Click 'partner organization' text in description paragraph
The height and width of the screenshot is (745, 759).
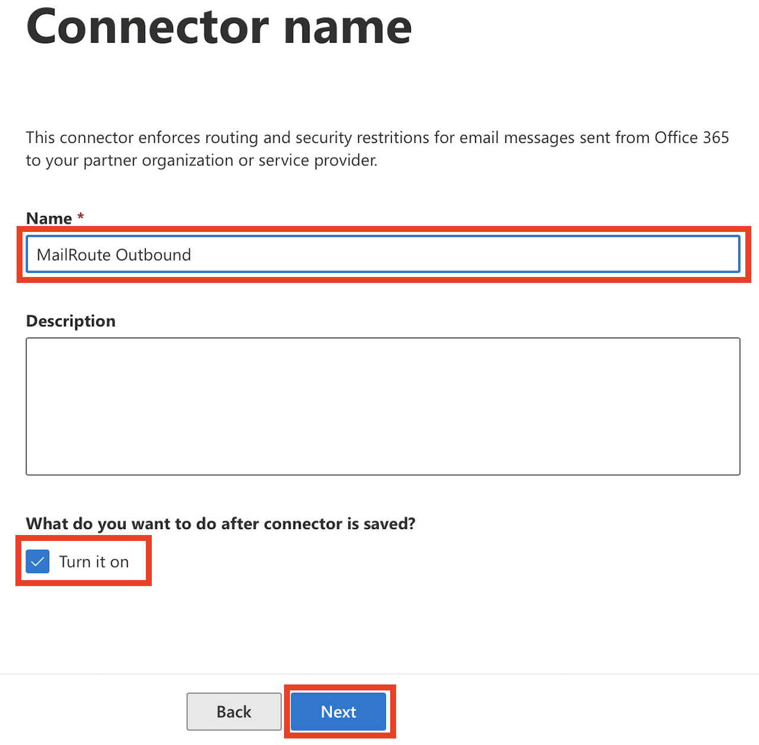click(x=158, y=161)
